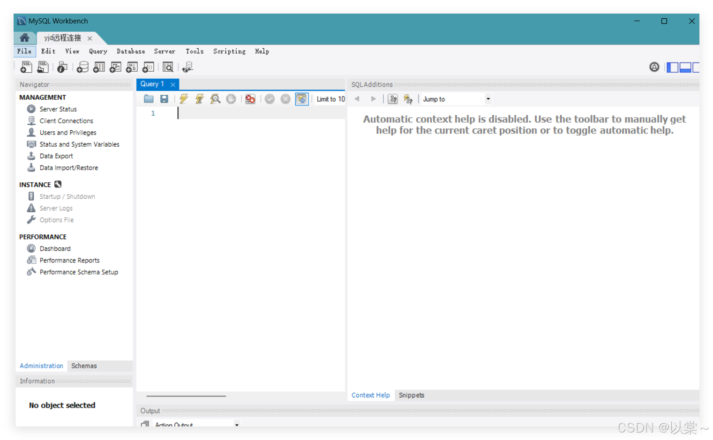713x440 pixels.
Task: Toggle continue-on-error for scripts
Action: 250,99
